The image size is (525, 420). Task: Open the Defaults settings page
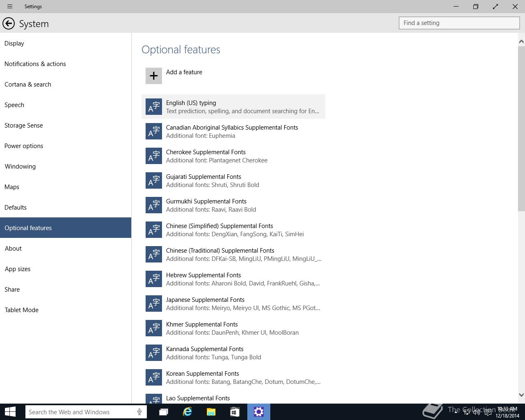click(66, 207)
